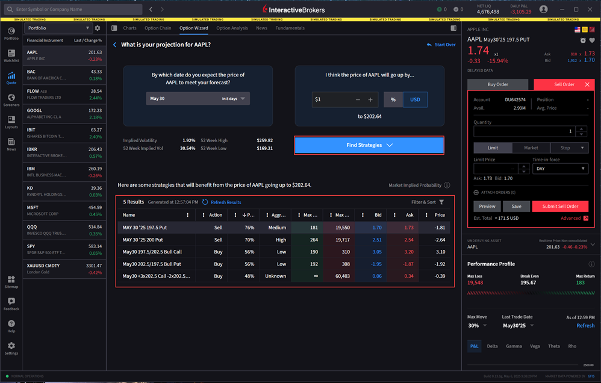Show the Delta performance tab
601x383 pixels.
(492, 346)
